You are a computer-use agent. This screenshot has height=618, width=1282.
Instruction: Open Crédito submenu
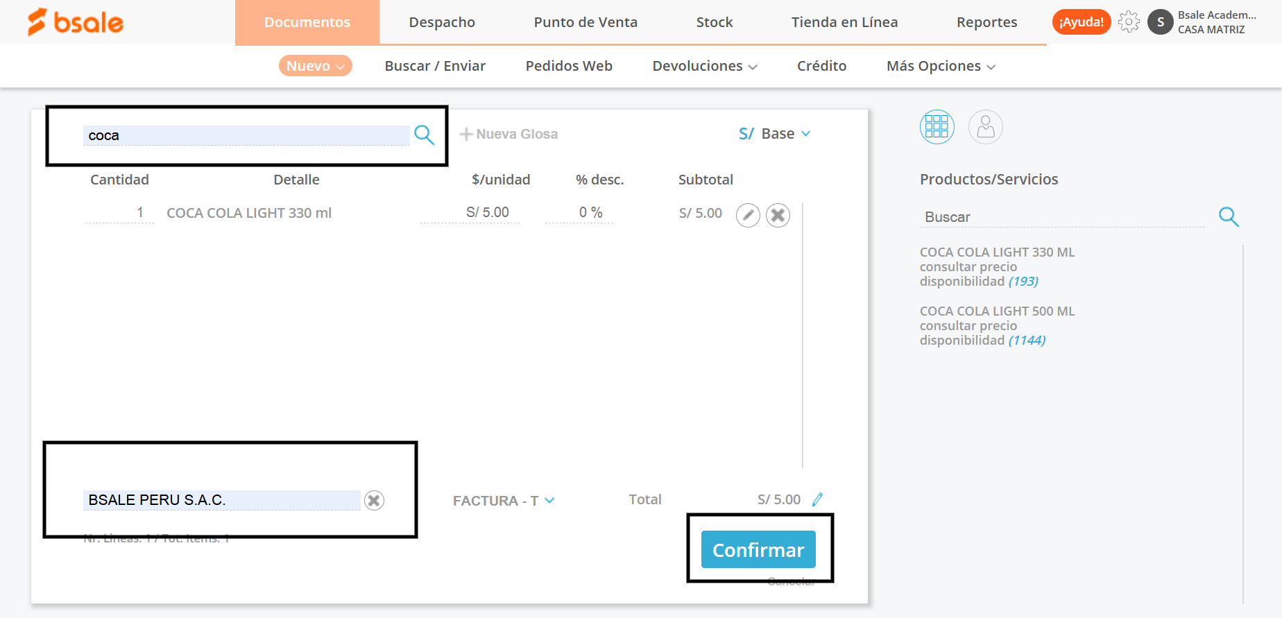tap(821, 66)
